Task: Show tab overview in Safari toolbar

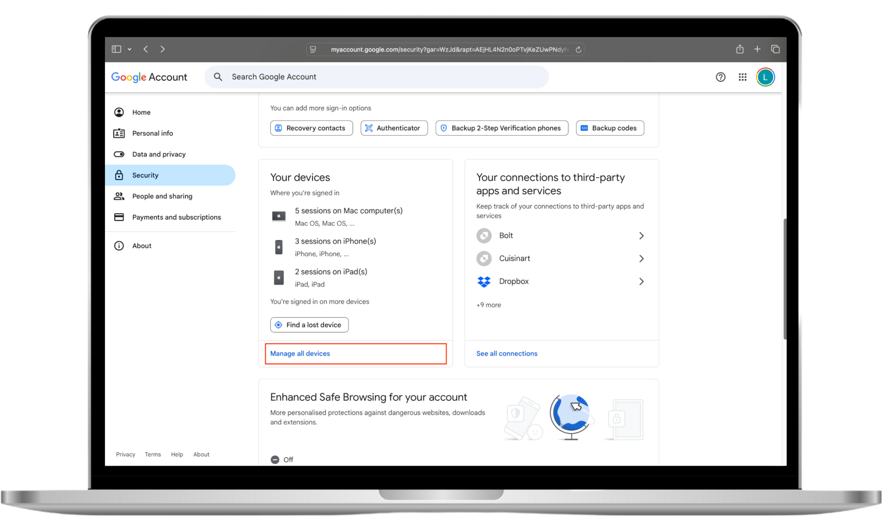Action: pyautogui.click(x=775, y=49)
